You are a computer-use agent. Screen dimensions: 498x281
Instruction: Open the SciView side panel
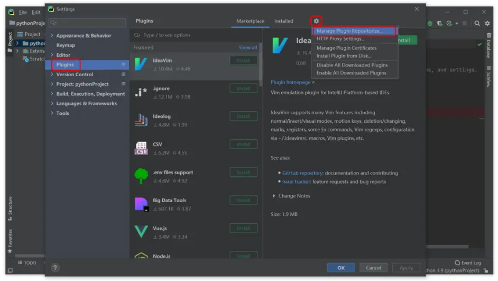coord(489,76)
